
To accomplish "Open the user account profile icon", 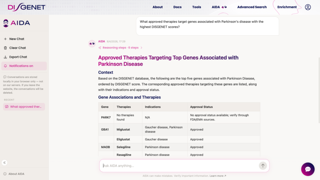I will (x=308, y=7).
